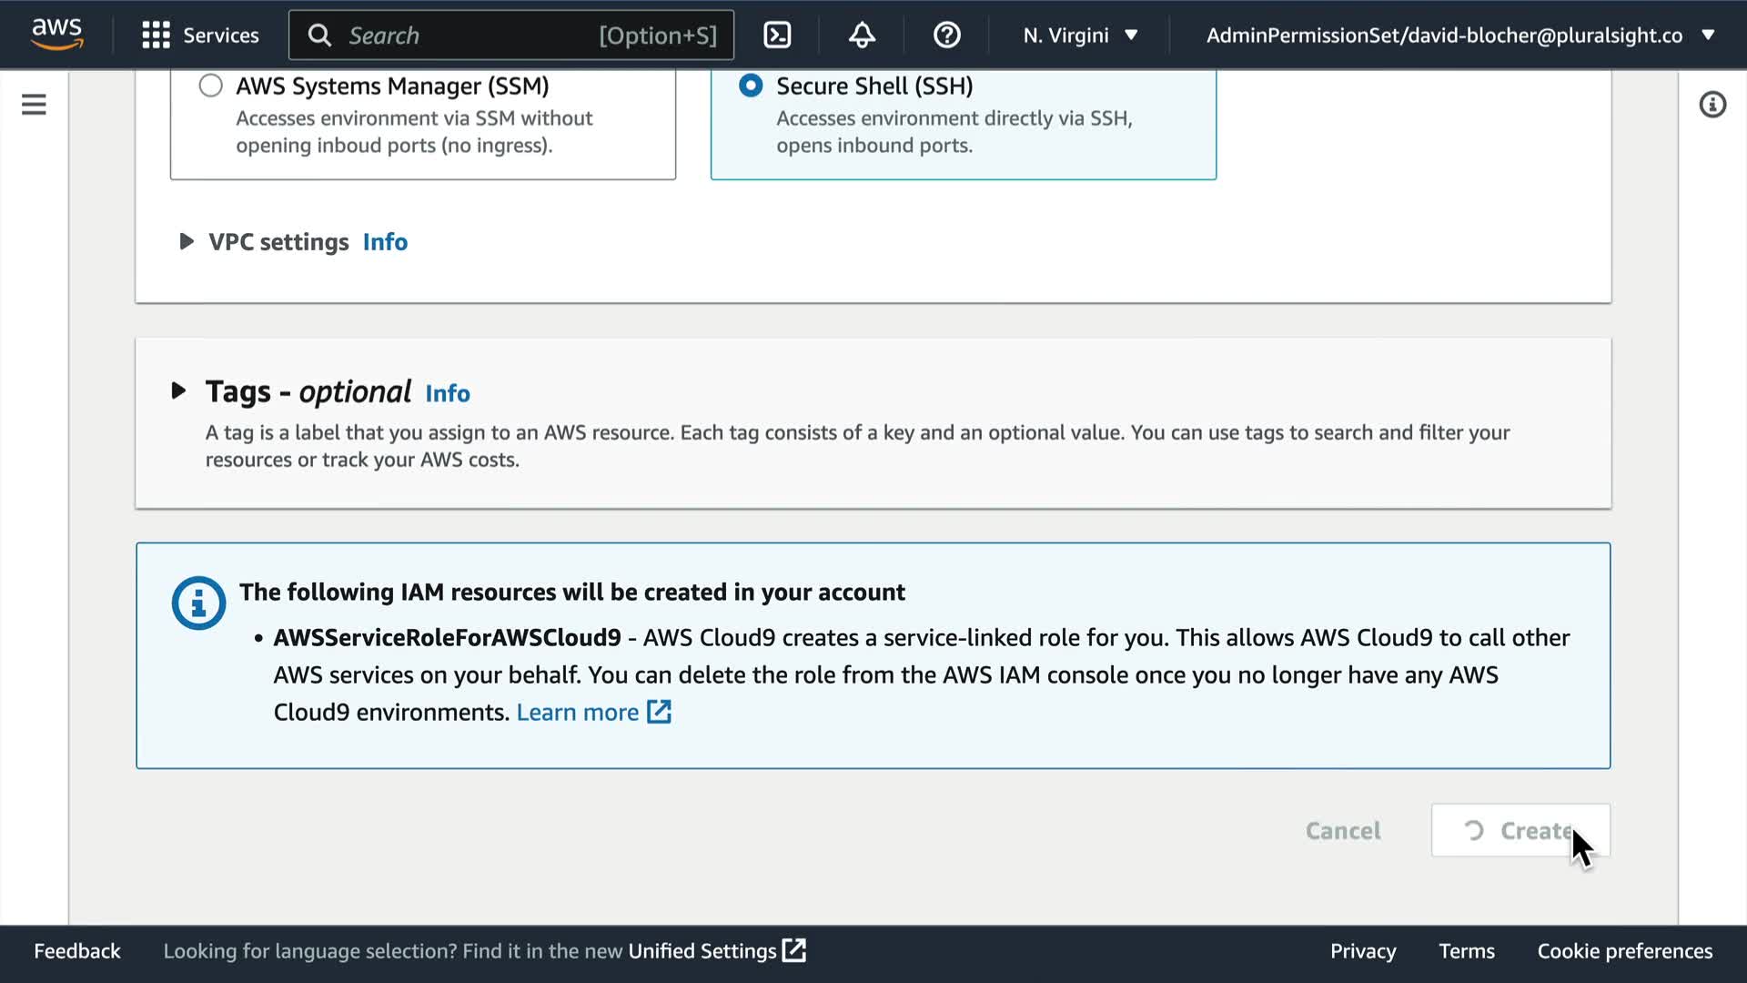Screen dimensions: 1747x983
Task: Open the help question mark icon
Action: click(946, 35)
